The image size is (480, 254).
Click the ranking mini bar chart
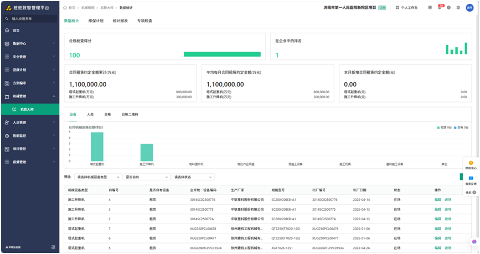[x=456, y=48]
